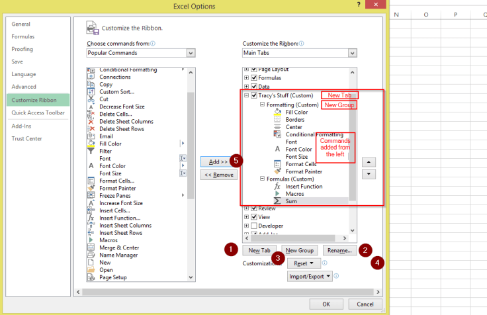Select the Insert Function fx icon on right
This screenshot has height=315, width=487.
click(278, 186)
